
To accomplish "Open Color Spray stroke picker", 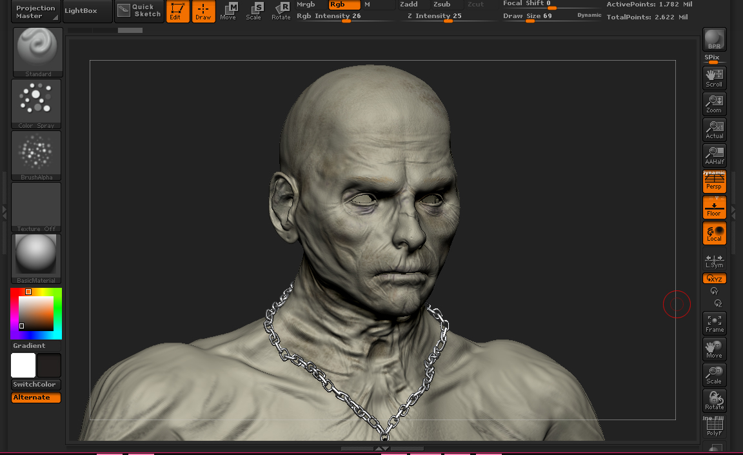I will pyautogui.click(x=36, y=104).
